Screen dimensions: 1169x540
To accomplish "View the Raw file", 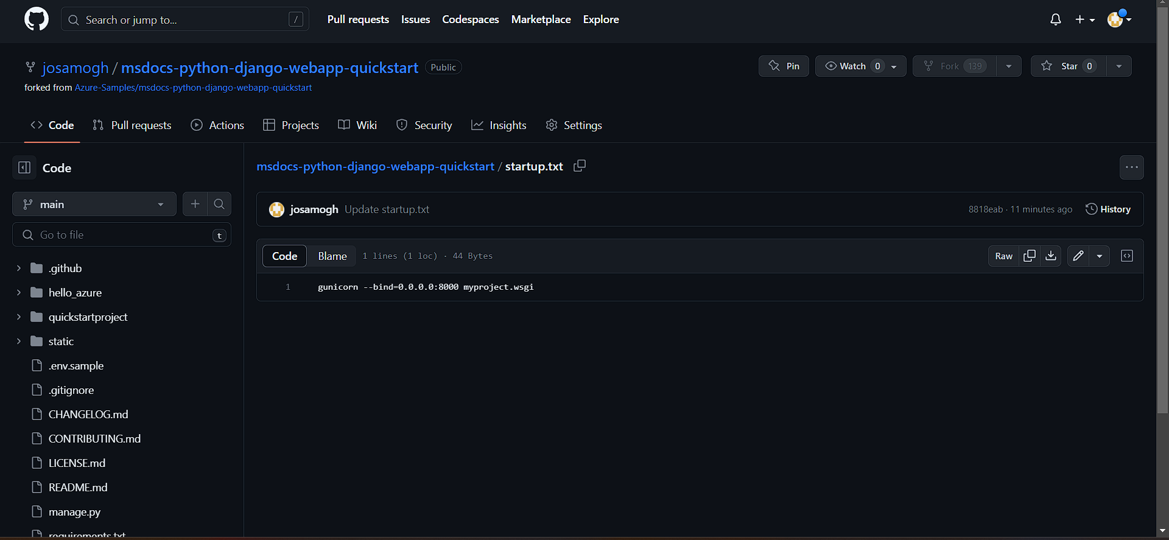I will pos(1004,256).
